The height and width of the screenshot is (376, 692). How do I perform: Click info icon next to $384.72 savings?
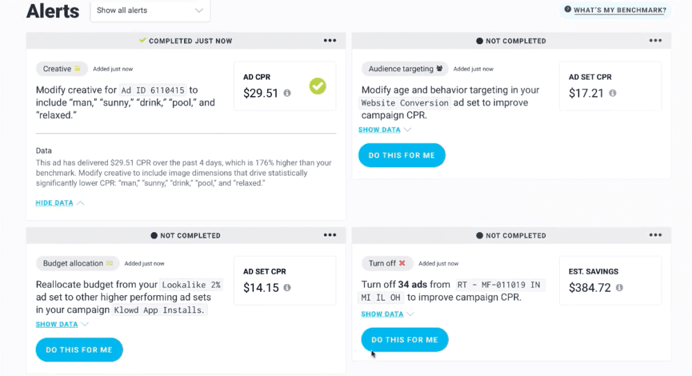pos(619,288)
